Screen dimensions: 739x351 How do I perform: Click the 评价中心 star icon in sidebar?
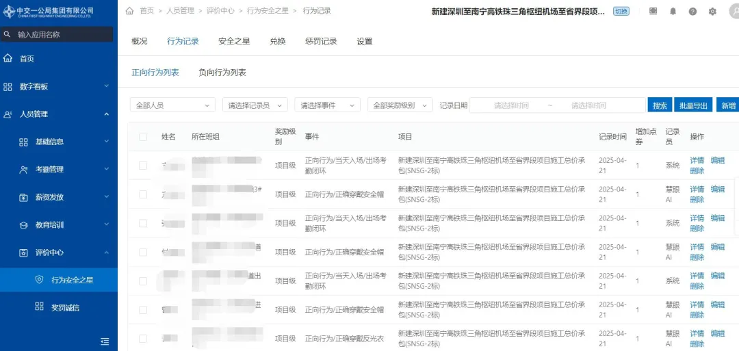click(x=23, y=253)
